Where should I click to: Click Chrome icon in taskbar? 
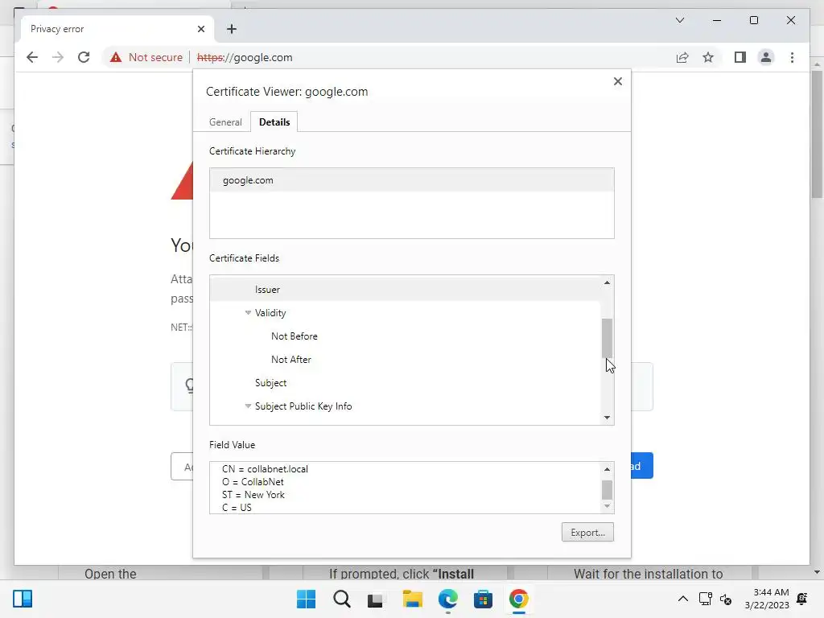519,599
